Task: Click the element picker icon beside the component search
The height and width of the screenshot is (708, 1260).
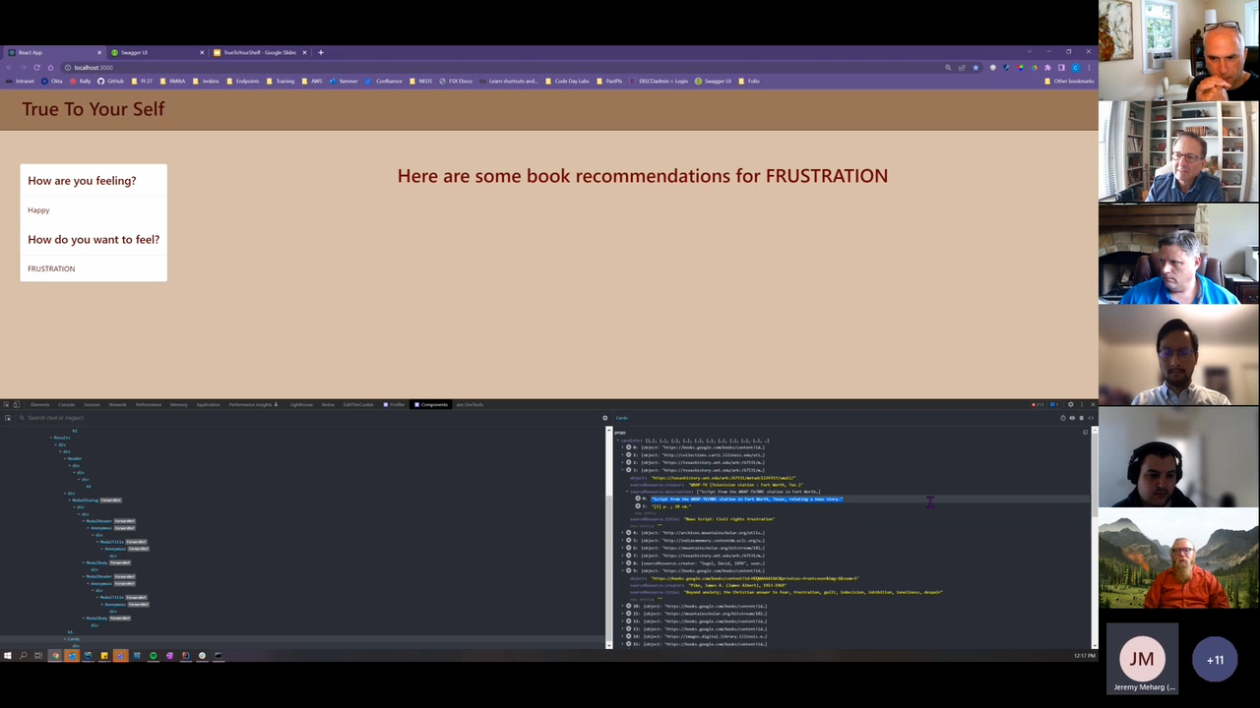Action: tap(8, 418)
